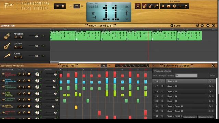The image size is (219, 123).
Task: Select the guitar icon in top toolbar
Action: [x=150, y=6]
